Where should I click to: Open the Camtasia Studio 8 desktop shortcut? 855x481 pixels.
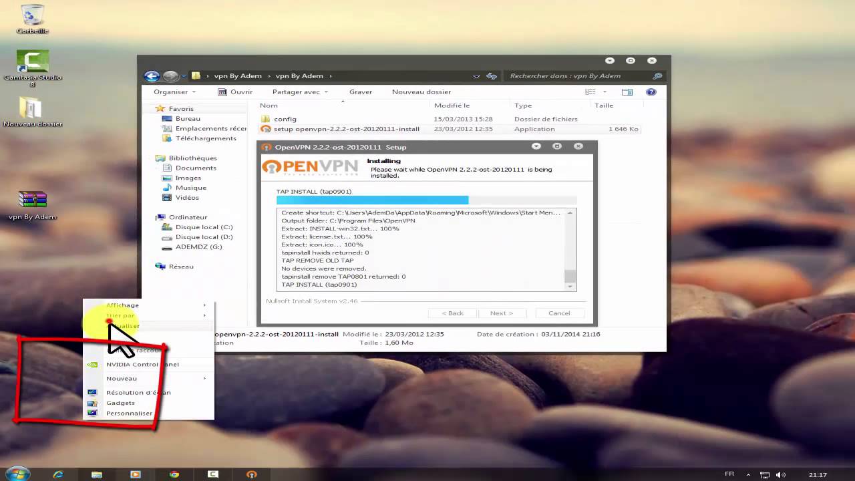click(32, 68)
